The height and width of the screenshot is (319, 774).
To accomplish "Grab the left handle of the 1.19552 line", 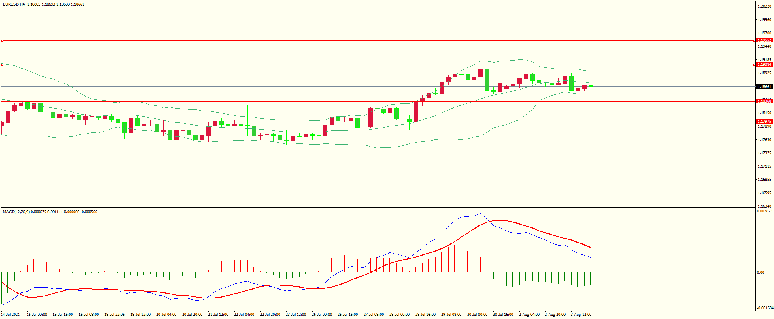I will (2, 41).
